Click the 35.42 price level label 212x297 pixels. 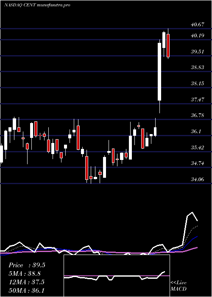coord(198,147)
